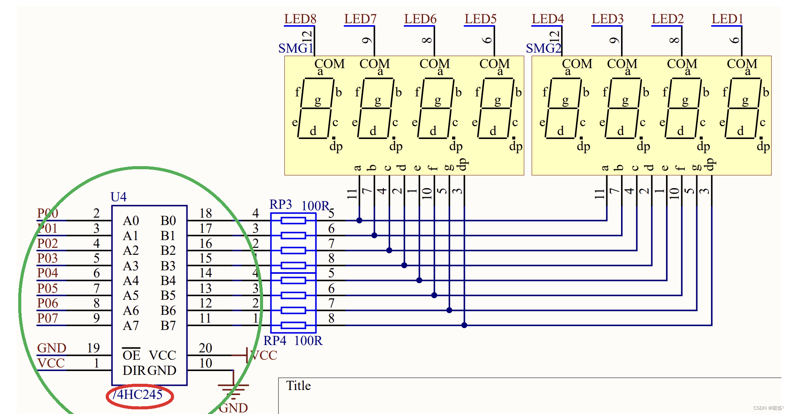790x414 pixels.
Task: Select the U4 designator
Action: [x=119, y=197]
